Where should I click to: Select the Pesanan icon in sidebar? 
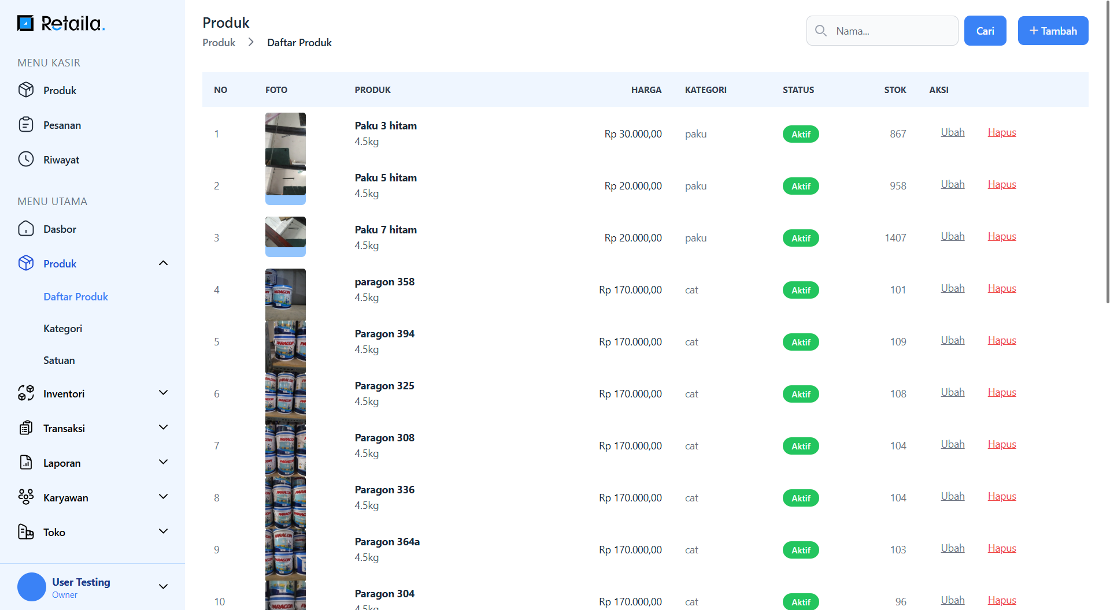26,125
